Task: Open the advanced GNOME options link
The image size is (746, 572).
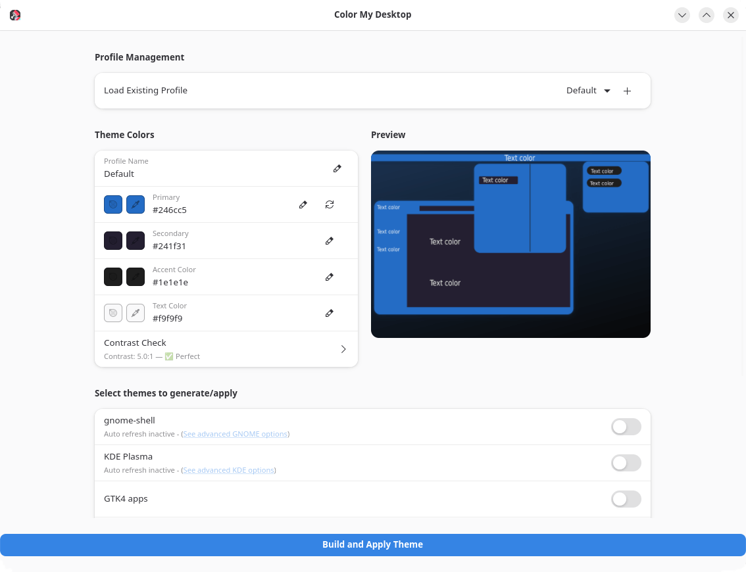Action: 235,434
